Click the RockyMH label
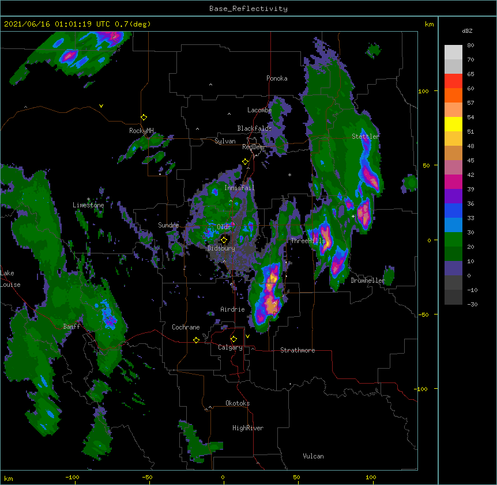This screenshot has width=497, height=485. (x=141, y=130)
